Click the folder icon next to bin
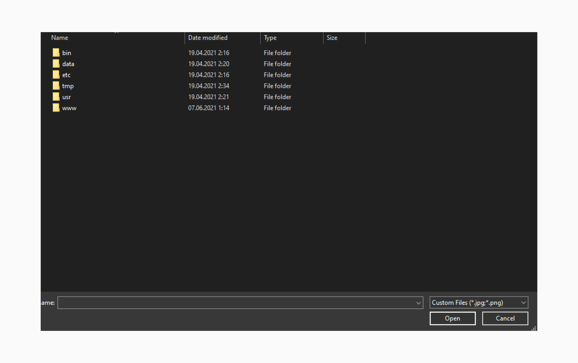Viewport: 578px width, 363px height. coord(56,53)
